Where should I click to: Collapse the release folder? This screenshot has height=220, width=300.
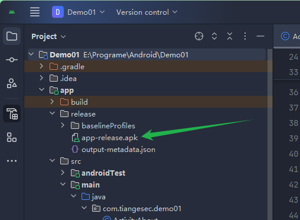[x=52, y=113]
